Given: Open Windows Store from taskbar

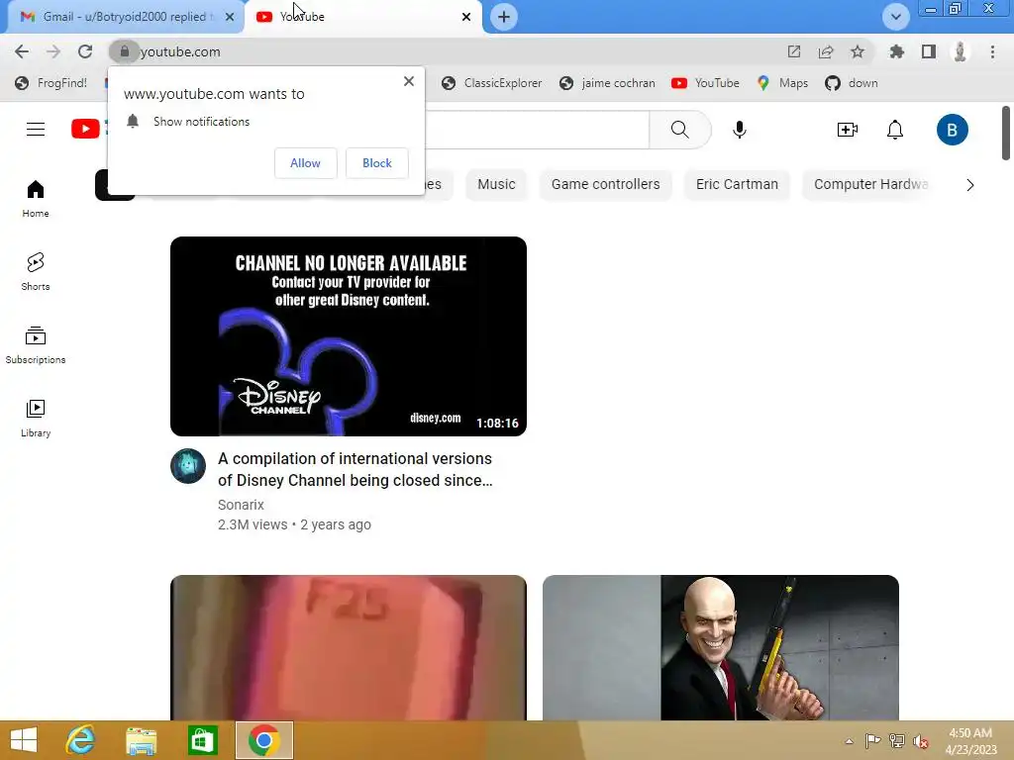Looking at the screenshot, I should (202, 740).
